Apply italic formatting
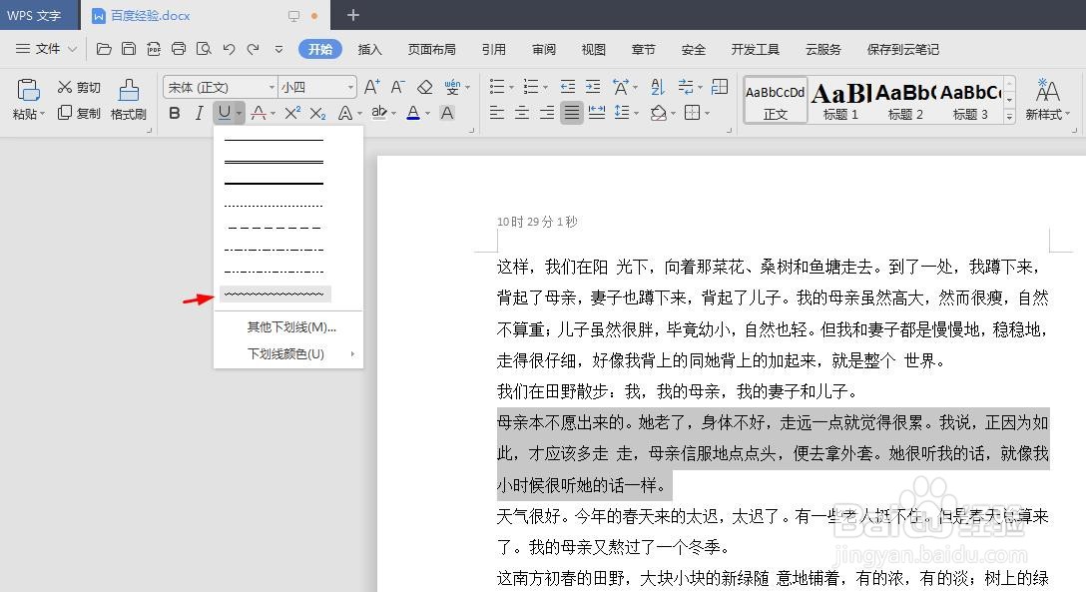This screenshot has width=1086, height=592. coord(200,113)
